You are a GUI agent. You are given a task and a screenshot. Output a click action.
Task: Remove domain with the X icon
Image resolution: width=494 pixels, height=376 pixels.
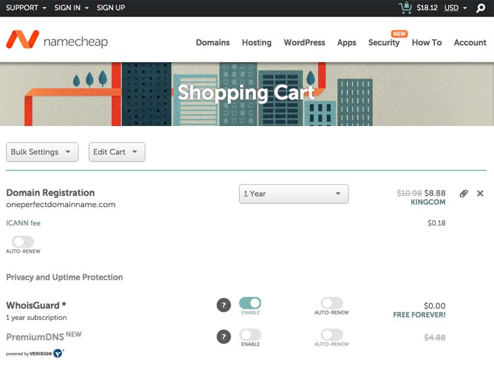[480, 193]
